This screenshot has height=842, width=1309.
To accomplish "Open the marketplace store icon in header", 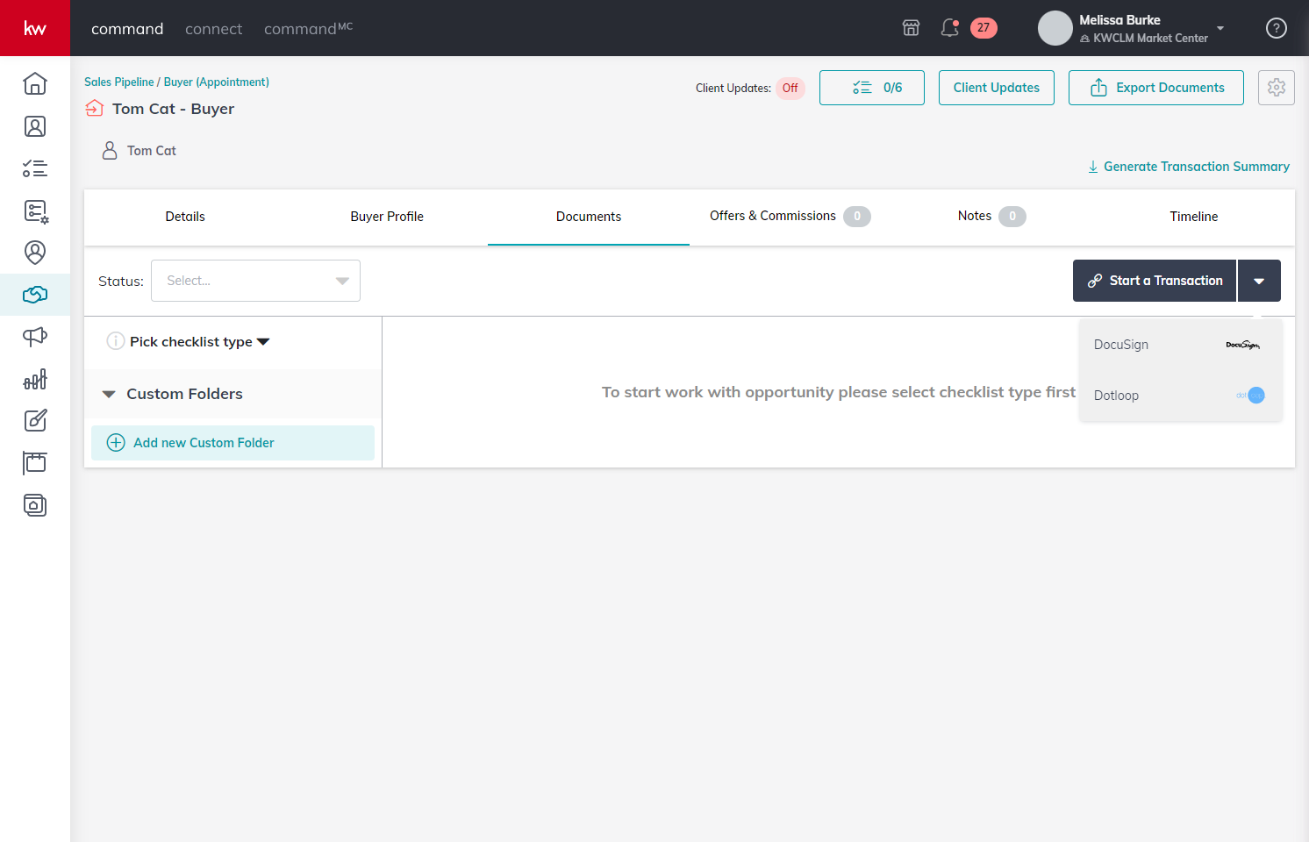I will click(x=912, y=28).
